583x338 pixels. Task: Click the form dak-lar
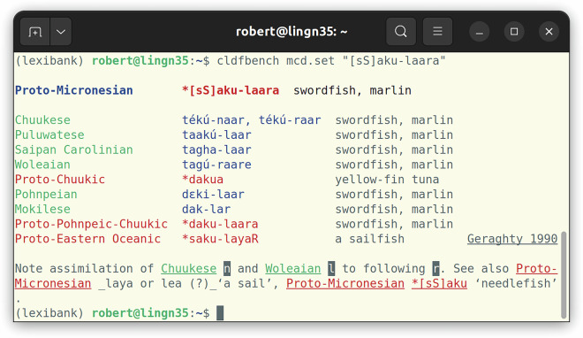point(207,209)
